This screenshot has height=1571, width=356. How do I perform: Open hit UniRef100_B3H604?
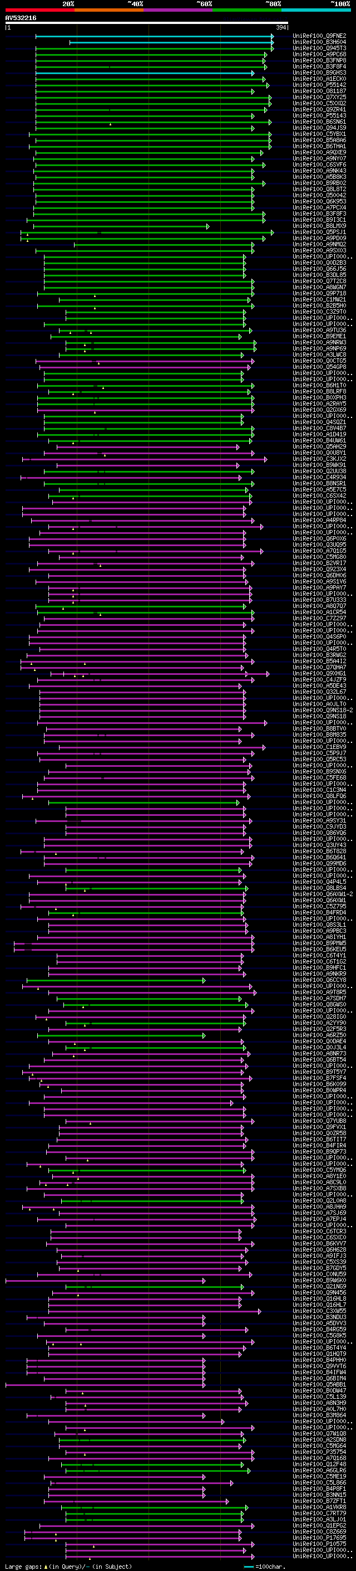click(319, 42)
